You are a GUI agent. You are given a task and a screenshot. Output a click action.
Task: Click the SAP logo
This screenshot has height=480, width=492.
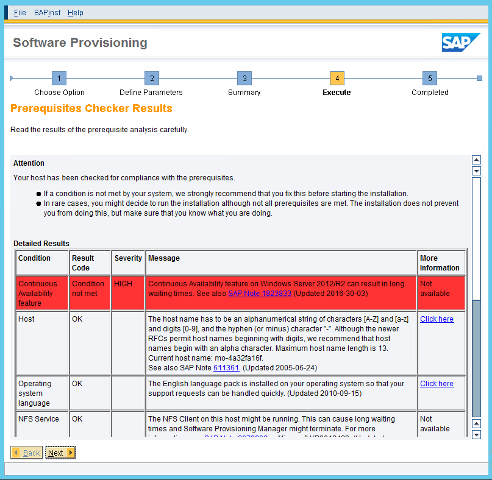coord(461,43)
